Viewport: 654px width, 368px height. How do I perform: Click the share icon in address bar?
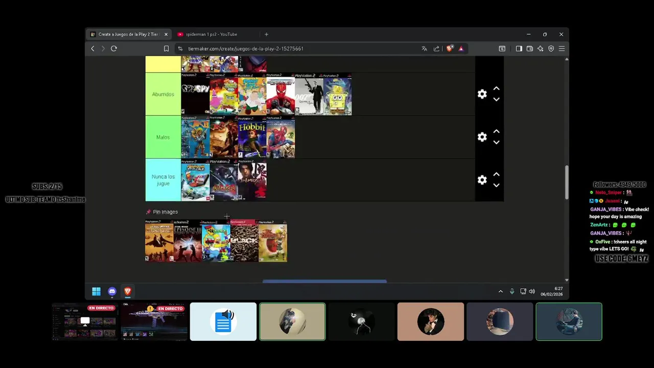(x=436, y=49)
